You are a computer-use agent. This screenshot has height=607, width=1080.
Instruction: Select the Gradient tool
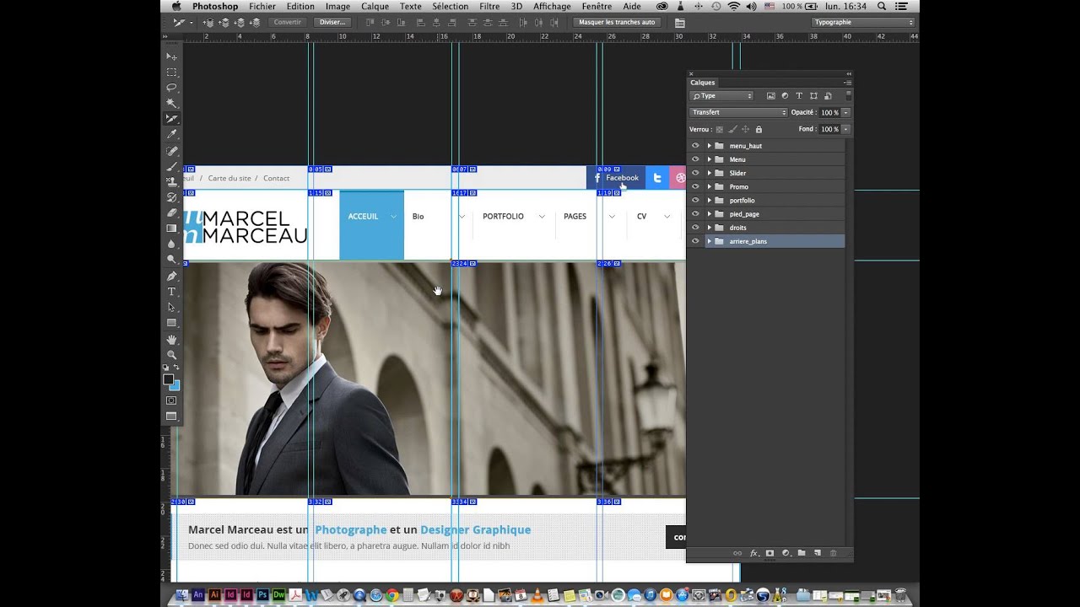[171, 228]
